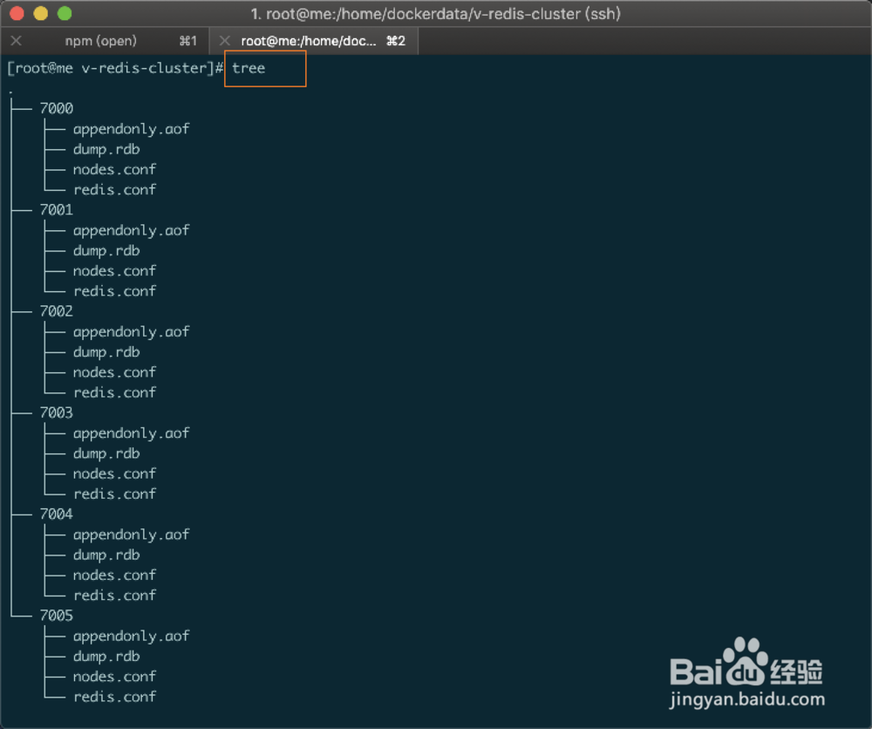Click redis.conf under 7004
The image size is (872, 729).
114,596
